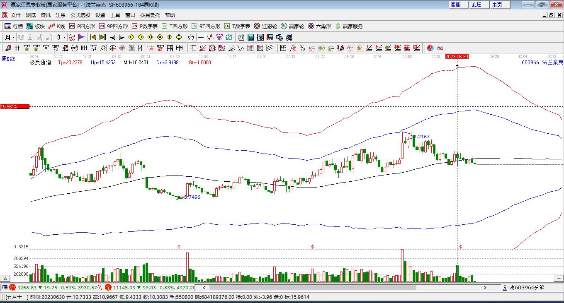Open the 公式选股 menu
Image resolution: width=564 pixels, height=303 pixels.
coord(80,15)
